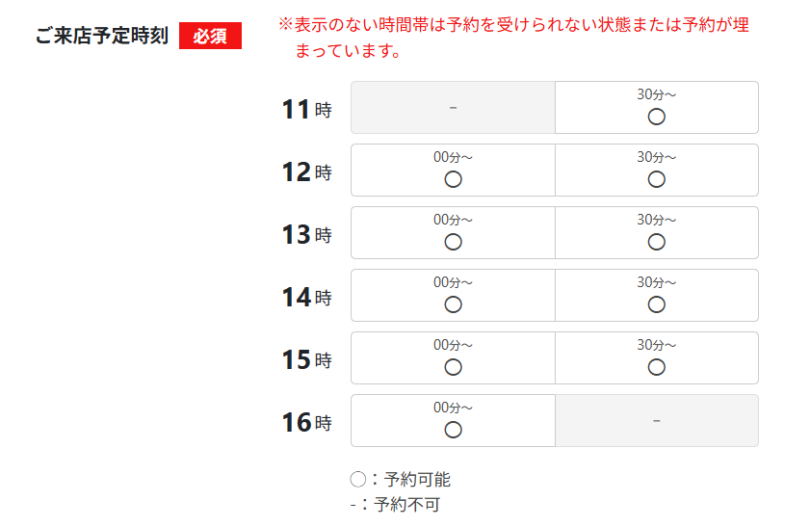The width and height of the screenshot is (810, 527).
Task: Pick the 12時 30分 arrival time
Action: coord(657,179)
